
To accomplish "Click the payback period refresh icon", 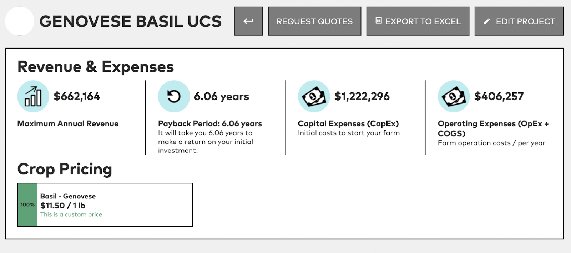I will point(174,96).
